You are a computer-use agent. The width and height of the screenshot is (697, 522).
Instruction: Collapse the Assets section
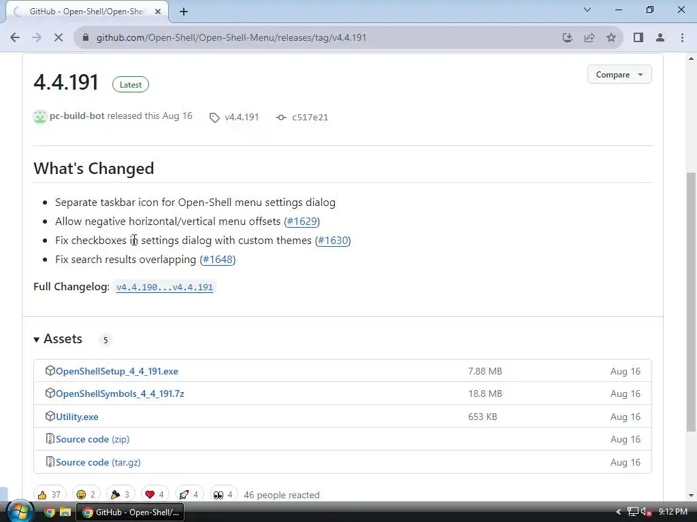pyautogui.click(x=58, y=339)
